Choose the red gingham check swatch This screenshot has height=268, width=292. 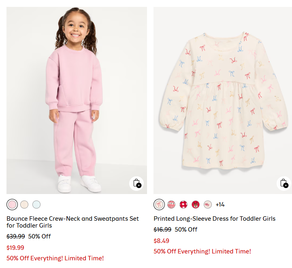pos(183,204)
